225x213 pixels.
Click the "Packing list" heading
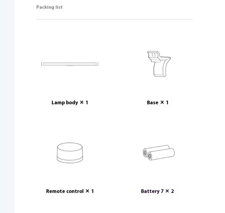[x=49, y=7]
